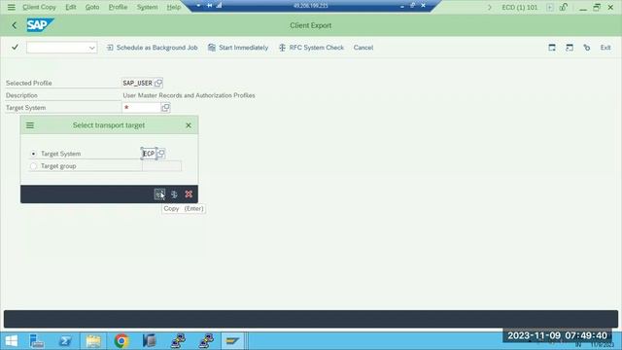The height and width of the screenshot is (350, 622).
Task: Click the pin icon on remote connection bar
Action: pyautogui.click(x=210, y=6)
